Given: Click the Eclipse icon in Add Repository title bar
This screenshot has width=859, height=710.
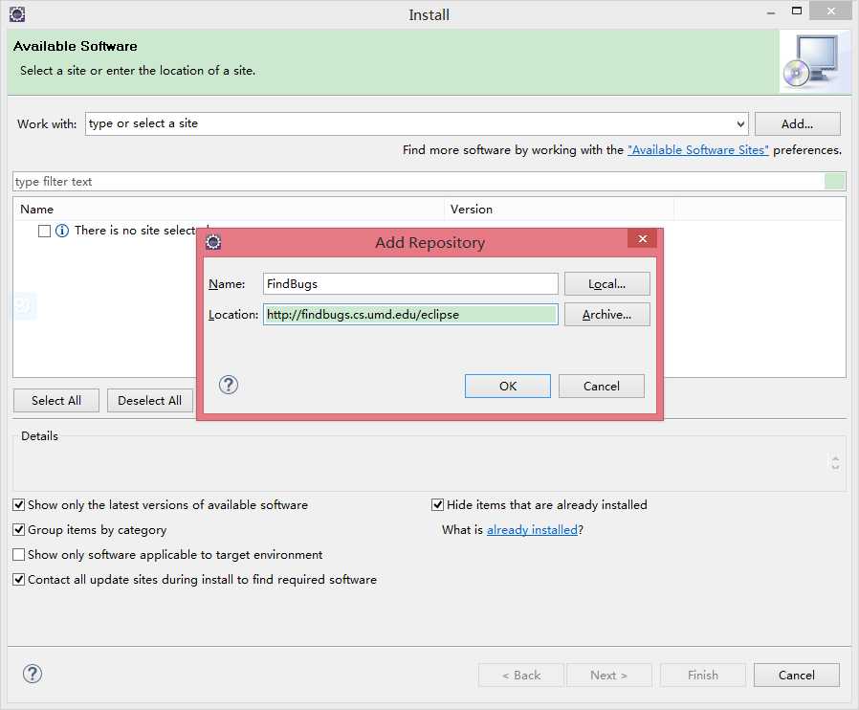Looking at the screenshot, I should click(x=213, y=242).
